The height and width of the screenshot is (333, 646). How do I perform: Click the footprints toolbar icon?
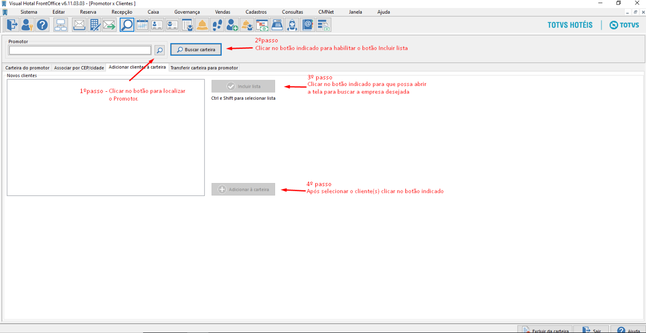pos(217,25)
